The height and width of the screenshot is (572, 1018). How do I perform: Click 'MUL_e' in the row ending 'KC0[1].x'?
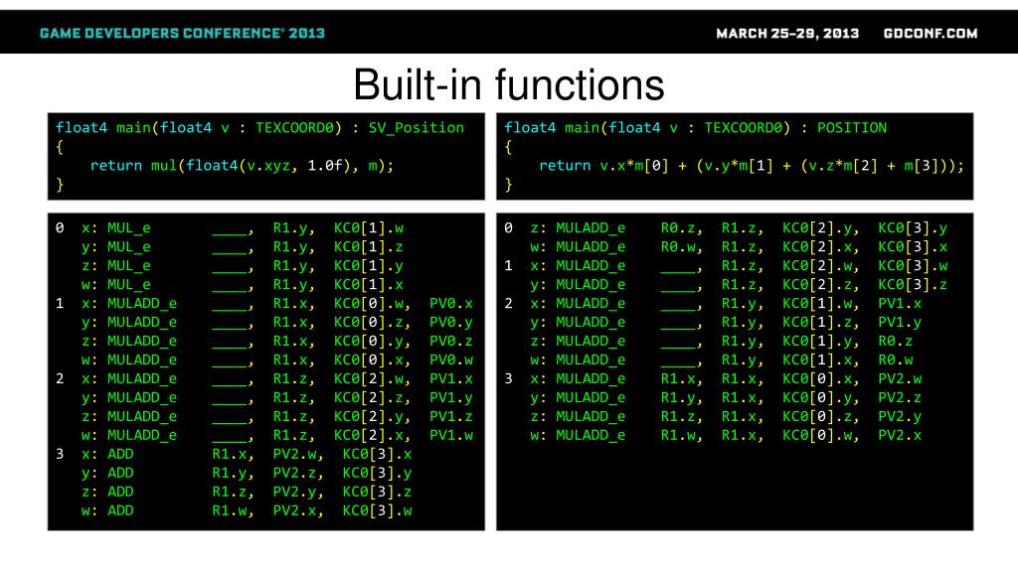[128, 285]
